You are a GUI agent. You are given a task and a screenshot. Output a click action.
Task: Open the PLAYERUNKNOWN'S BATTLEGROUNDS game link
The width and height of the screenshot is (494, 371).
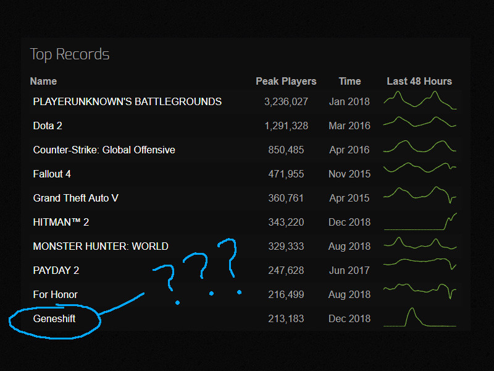127,101
